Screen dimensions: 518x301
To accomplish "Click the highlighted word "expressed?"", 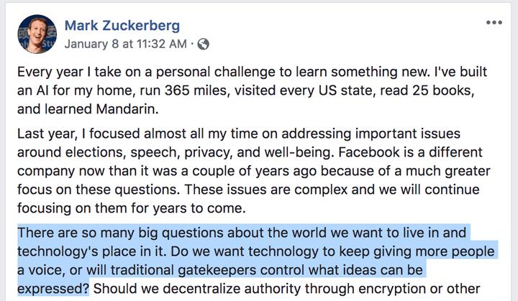I will tap(53, 288).
